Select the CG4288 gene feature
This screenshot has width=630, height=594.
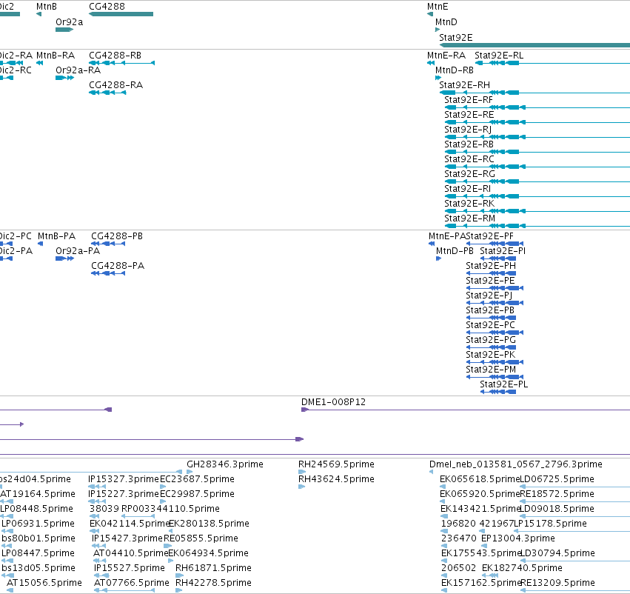click(x=121, y=14)
